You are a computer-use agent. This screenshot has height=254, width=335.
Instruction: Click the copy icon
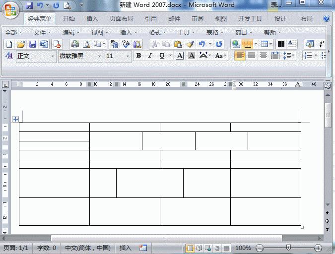(166, 44)
